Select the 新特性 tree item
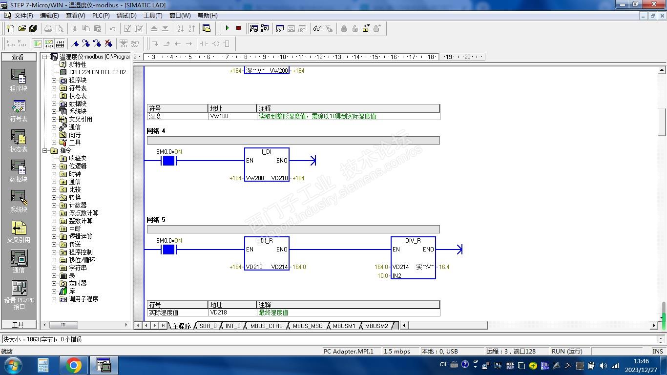This screenshot has height=375, width=667. click(x=78, y=64)
